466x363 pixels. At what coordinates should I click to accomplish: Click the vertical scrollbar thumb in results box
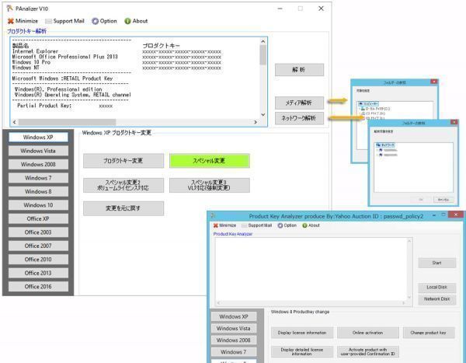[x=263, y=55]
